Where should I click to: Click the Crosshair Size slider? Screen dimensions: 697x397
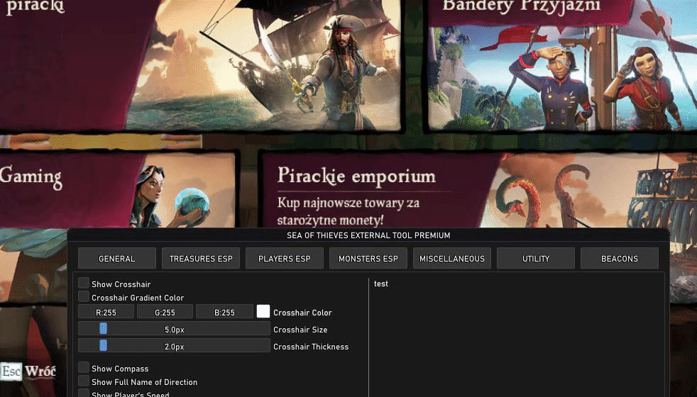point(174,329)
